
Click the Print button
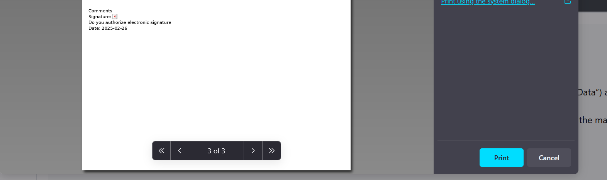click(x=501, y=158)
